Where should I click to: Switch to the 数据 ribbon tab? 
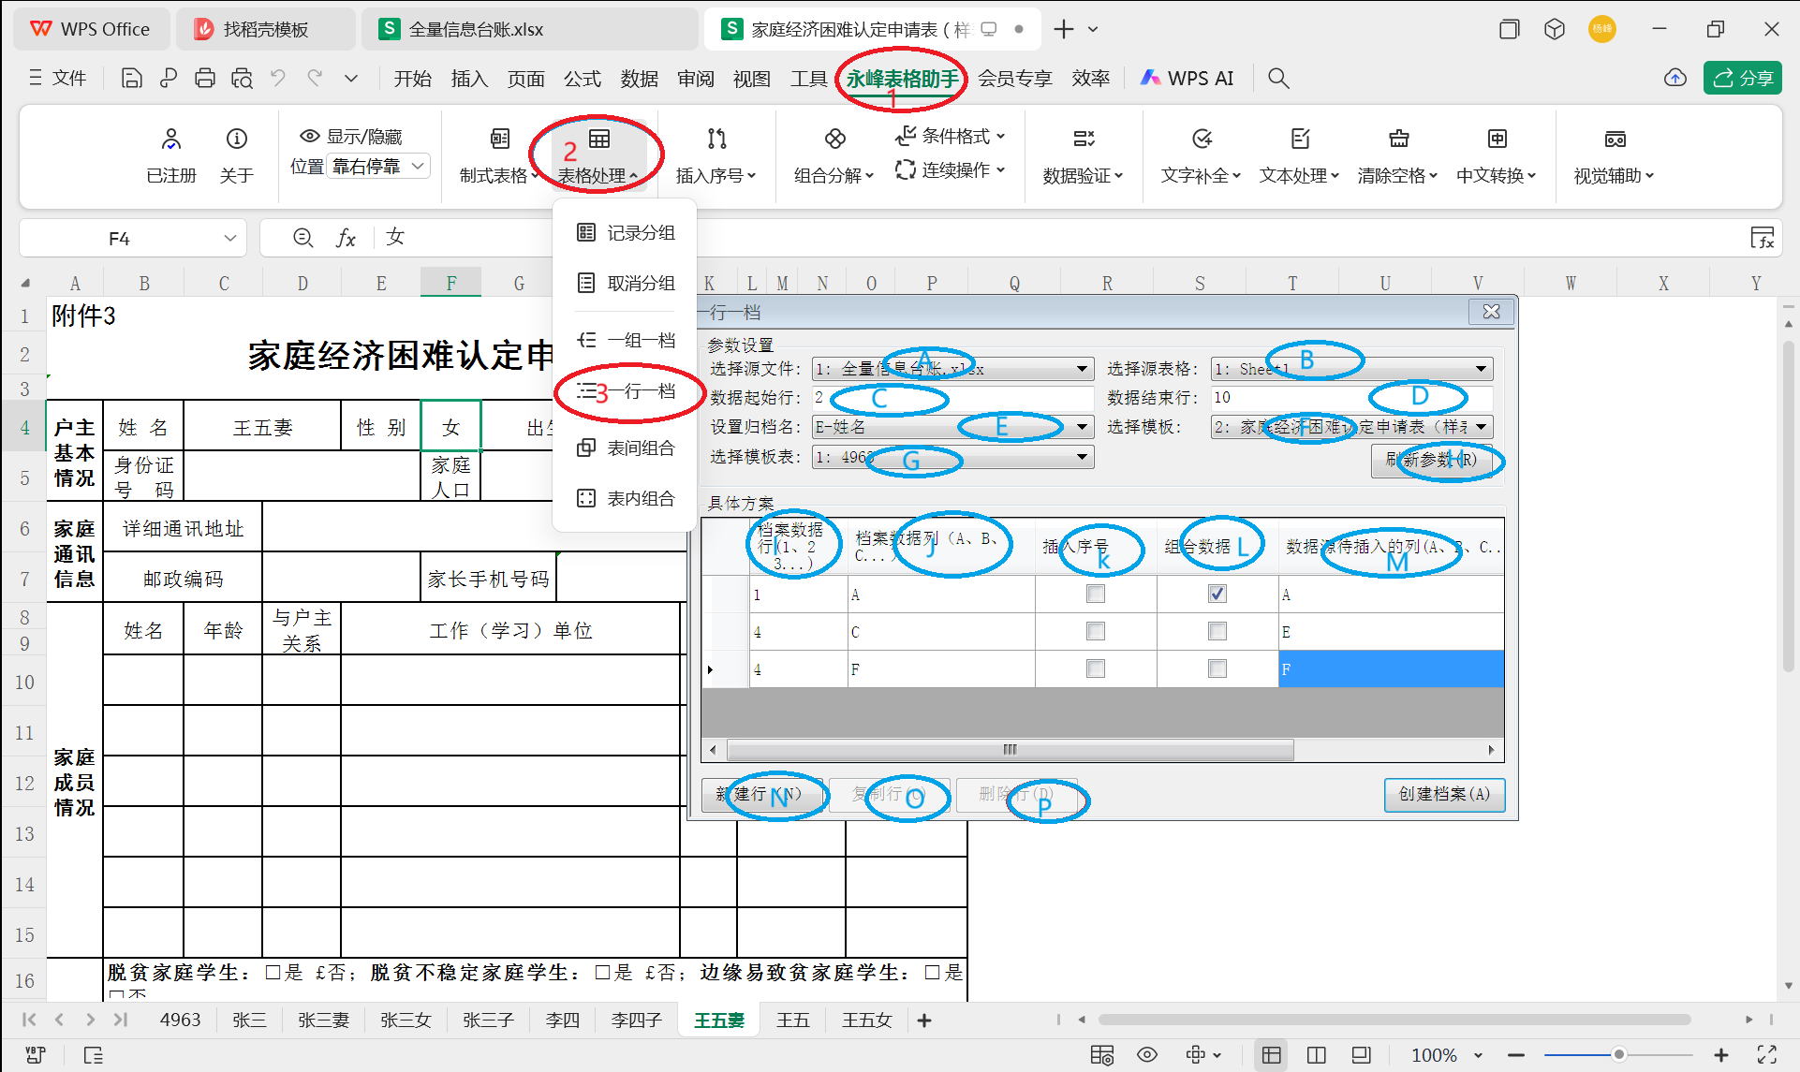[x=640, y=79]
